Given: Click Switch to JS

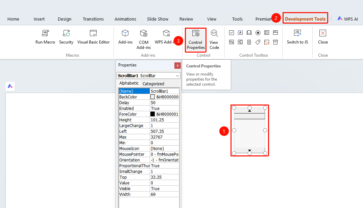Looking at the screenshot, I should [x=297, y=37].
